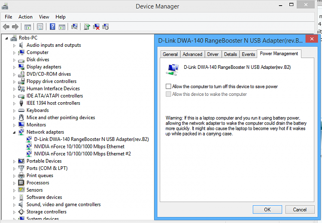This screenshot has height=223, width=322.
Task: Select the Robs-PC computer label
Action: 28,38
